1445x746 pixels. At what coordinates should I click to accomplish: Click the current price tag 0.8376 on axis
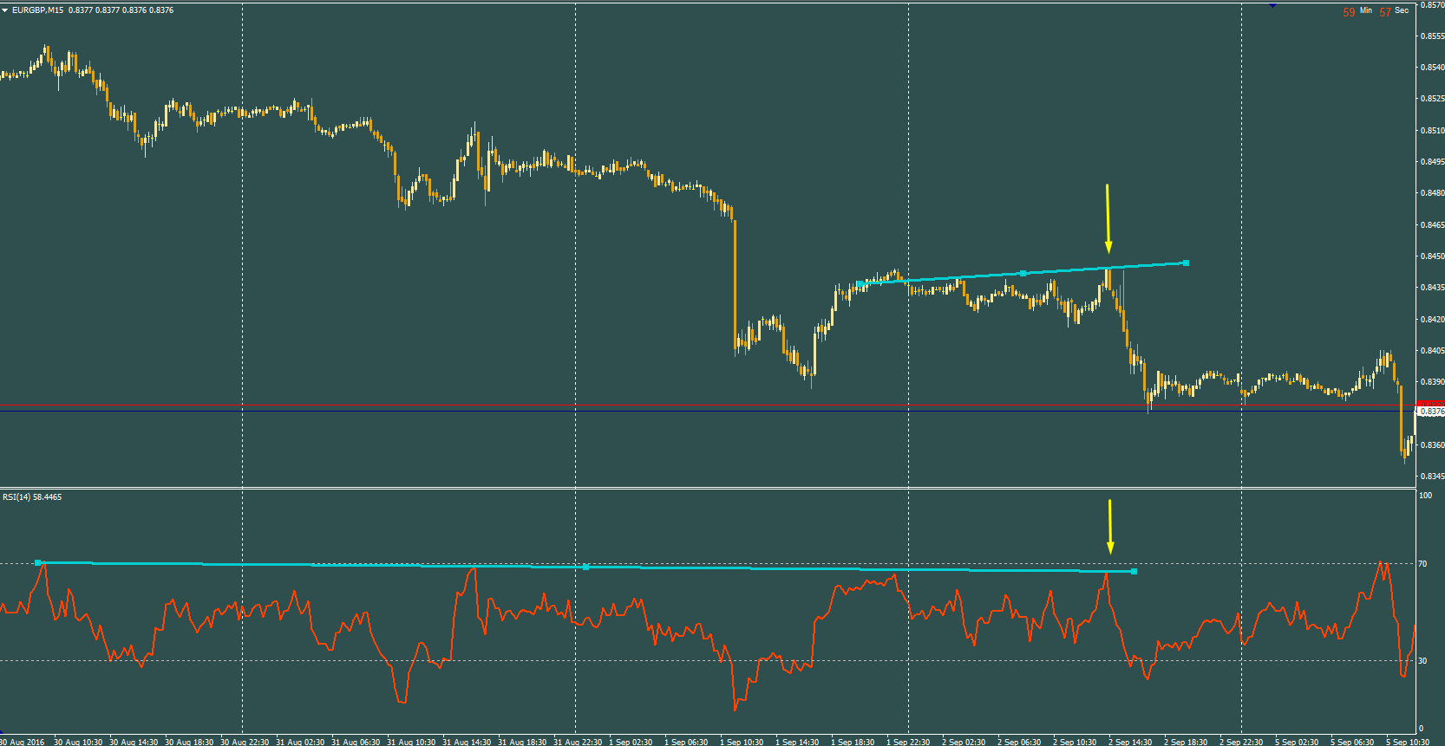[x=1431, y=412]
